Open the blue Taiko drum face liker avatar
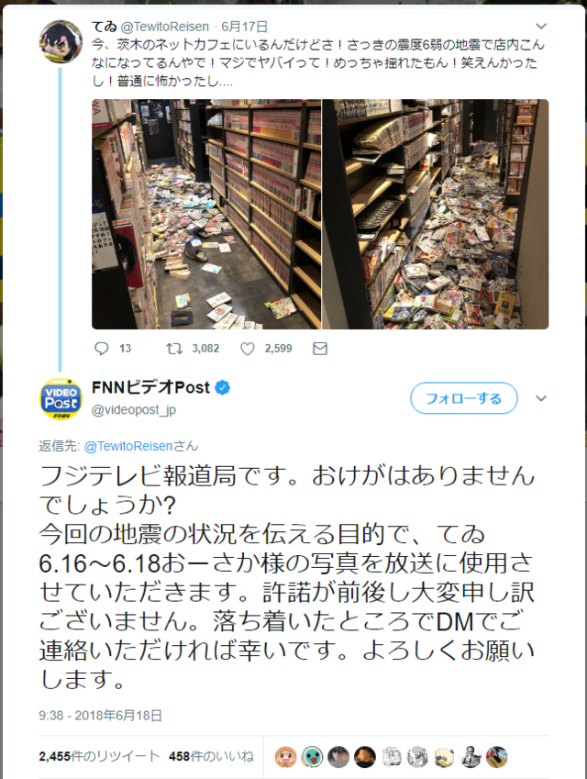 click(312, 757)
